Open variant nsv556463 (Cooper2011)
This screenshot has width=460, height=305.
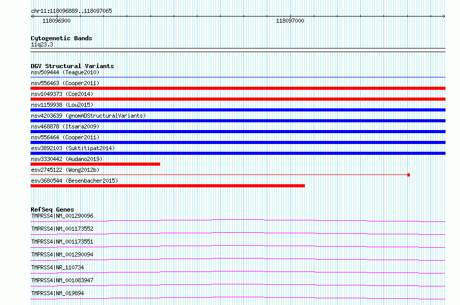(x=65, y=83)
